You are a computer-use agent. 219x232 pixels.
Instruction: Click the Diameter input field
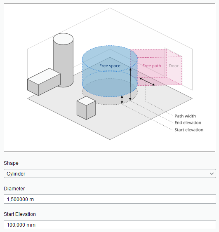110,199
